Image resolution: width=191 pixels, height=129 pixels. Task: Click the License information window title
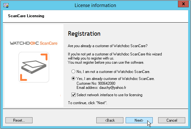coord(95,5)
